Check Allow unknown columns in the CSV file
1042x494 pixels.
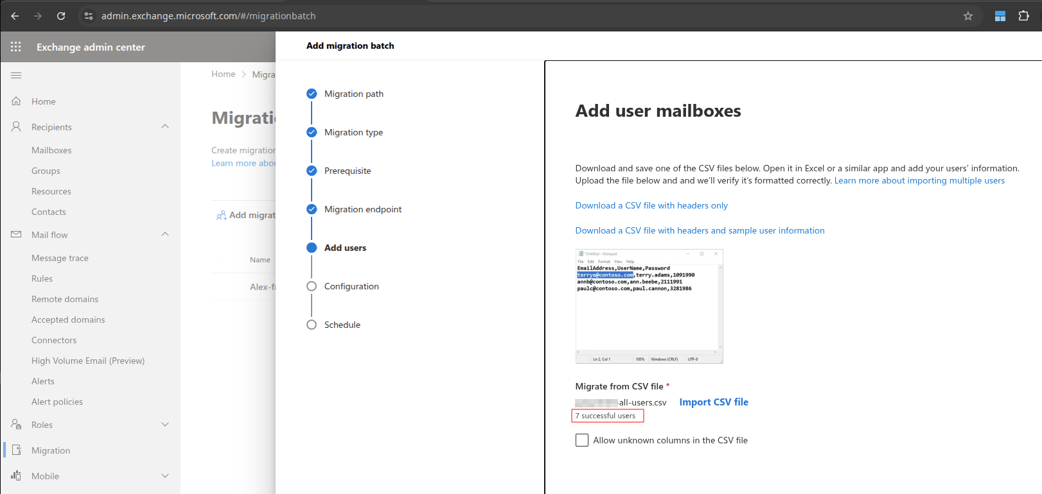click(x=582, y=440)
